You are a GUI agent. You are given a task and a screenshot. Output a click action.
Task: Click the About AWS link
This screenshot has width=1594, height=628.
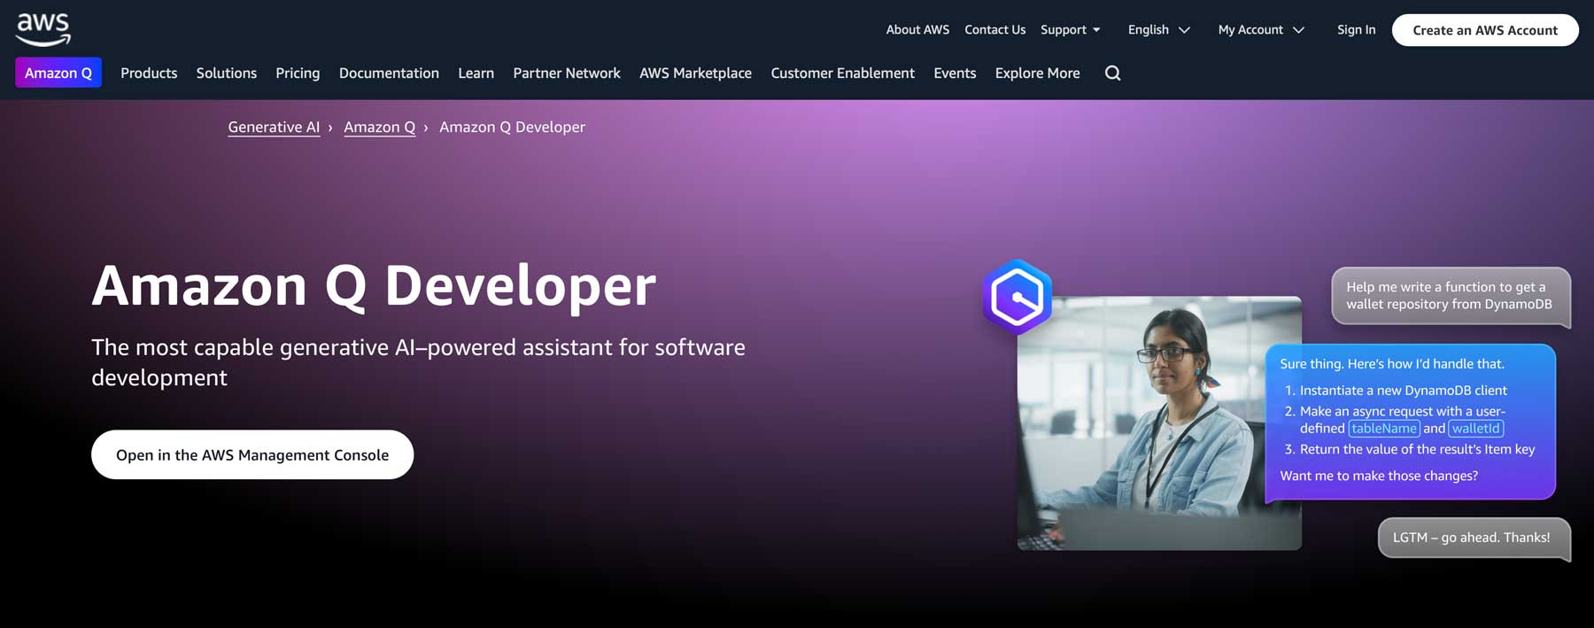pos(917,29)
